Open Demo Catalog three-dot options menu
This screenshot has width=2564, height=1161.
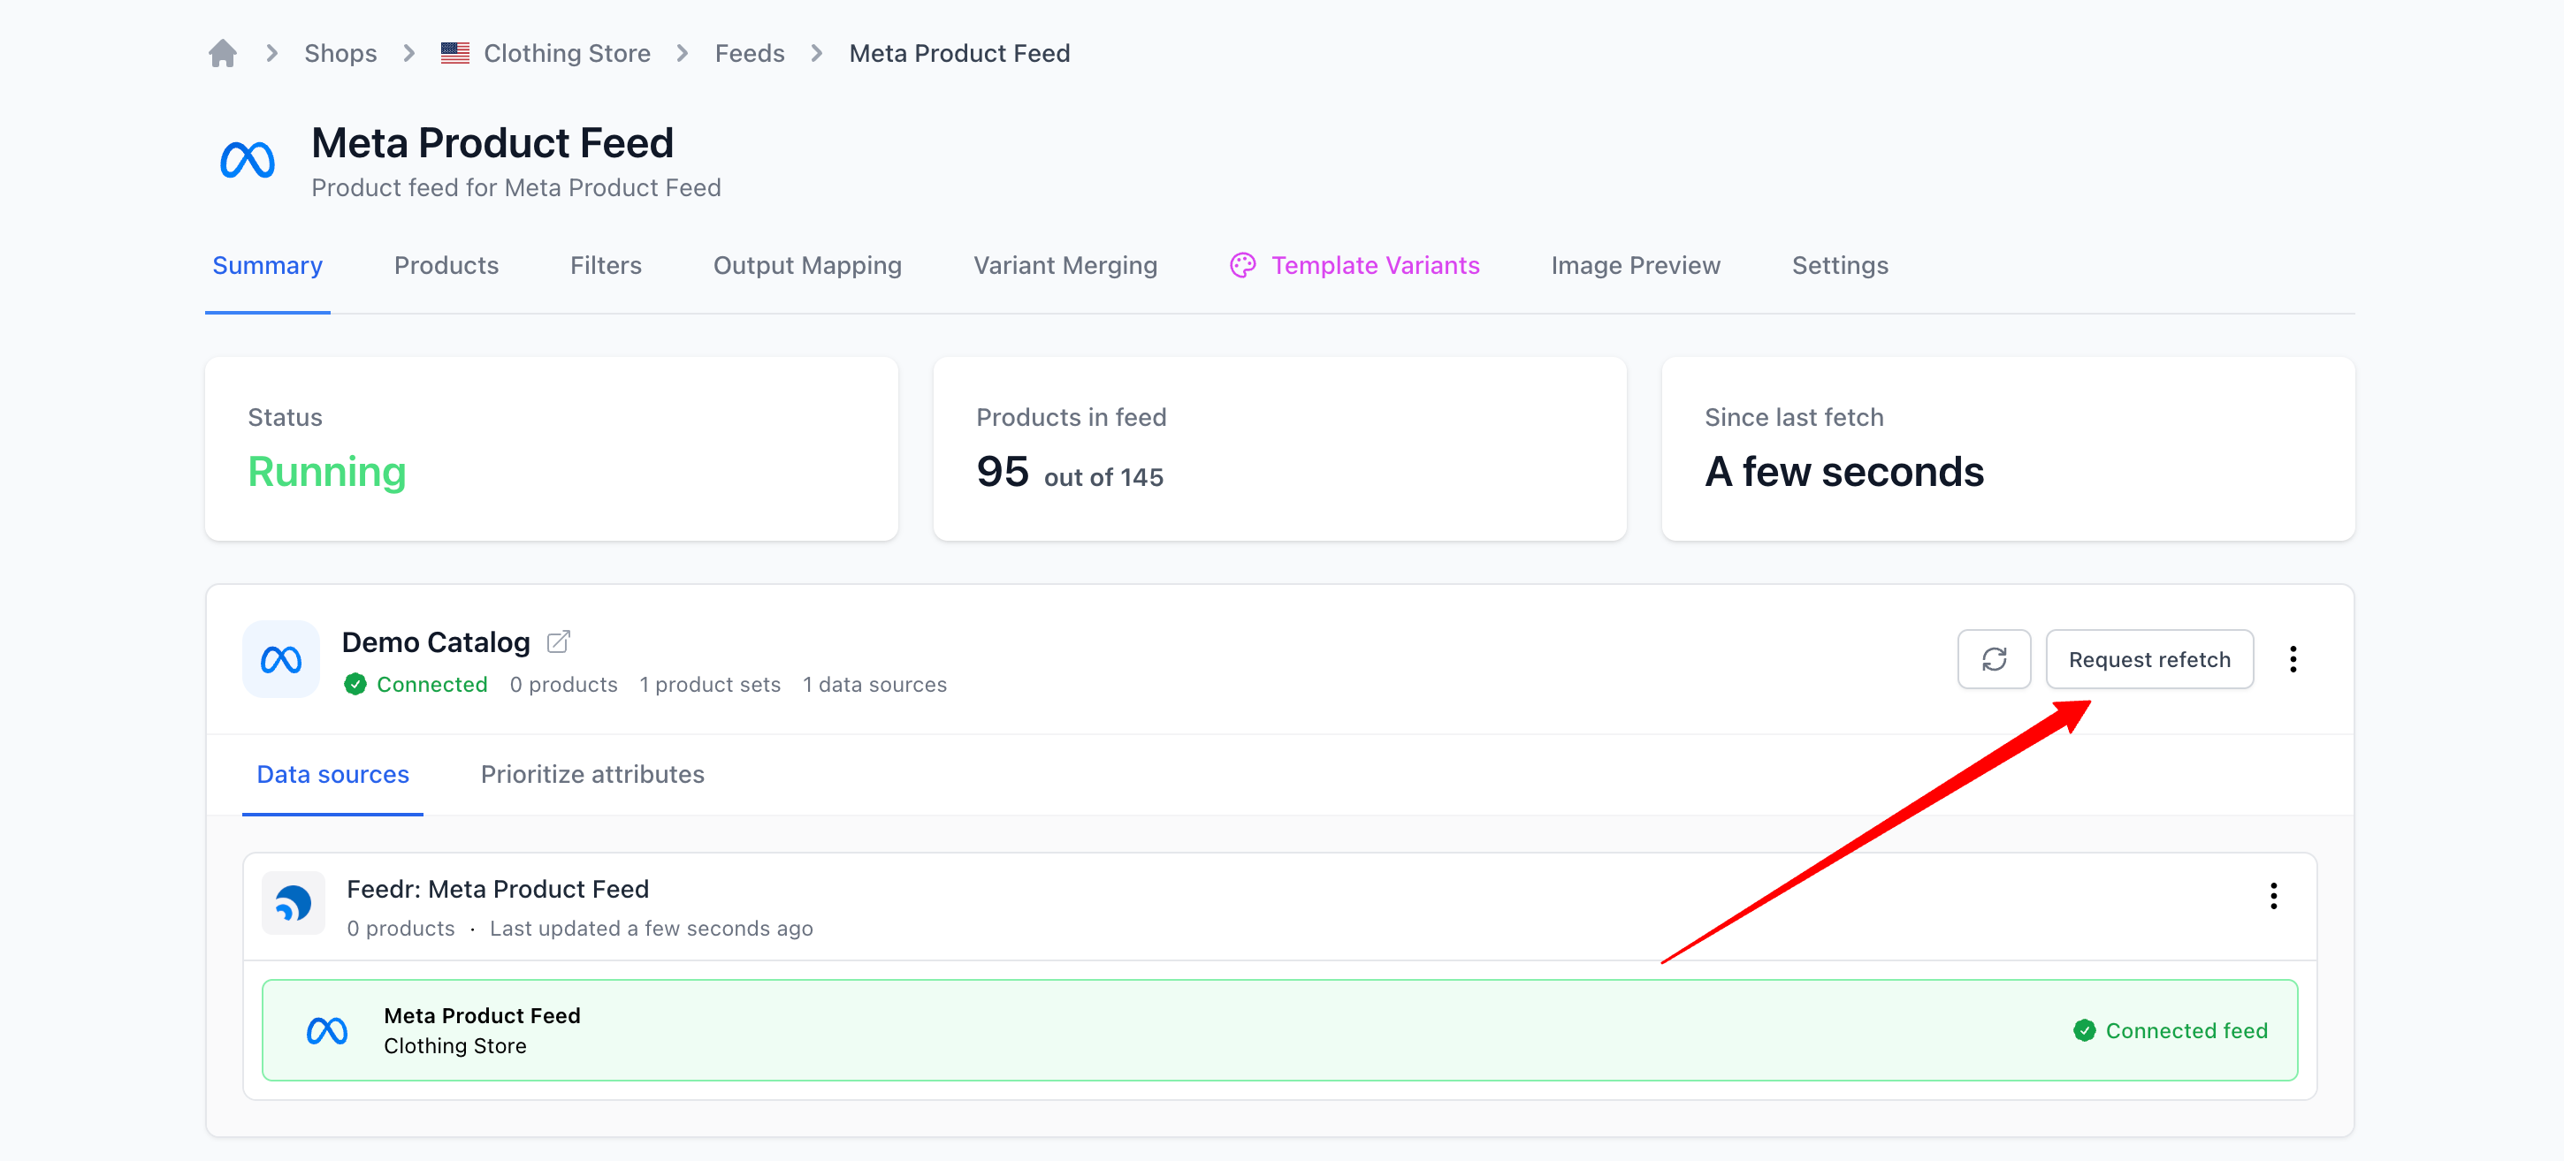tap(2293, 658)
